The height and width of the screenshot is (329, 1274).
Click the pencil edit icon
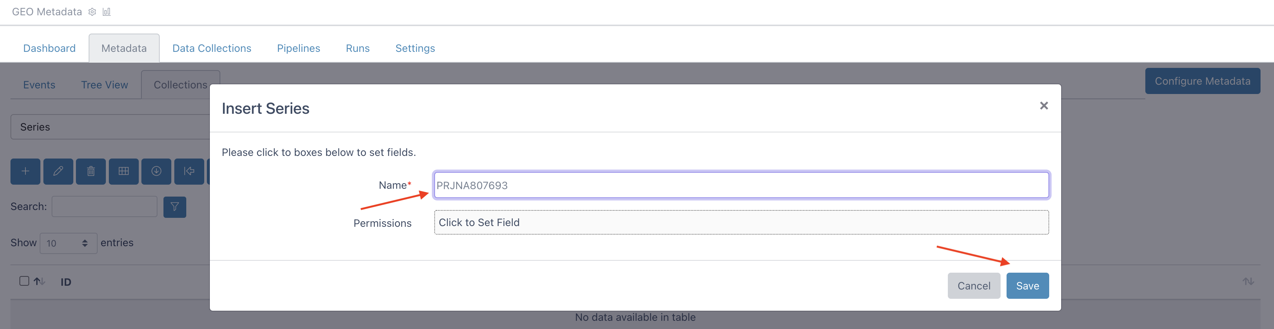click(58, 171)
